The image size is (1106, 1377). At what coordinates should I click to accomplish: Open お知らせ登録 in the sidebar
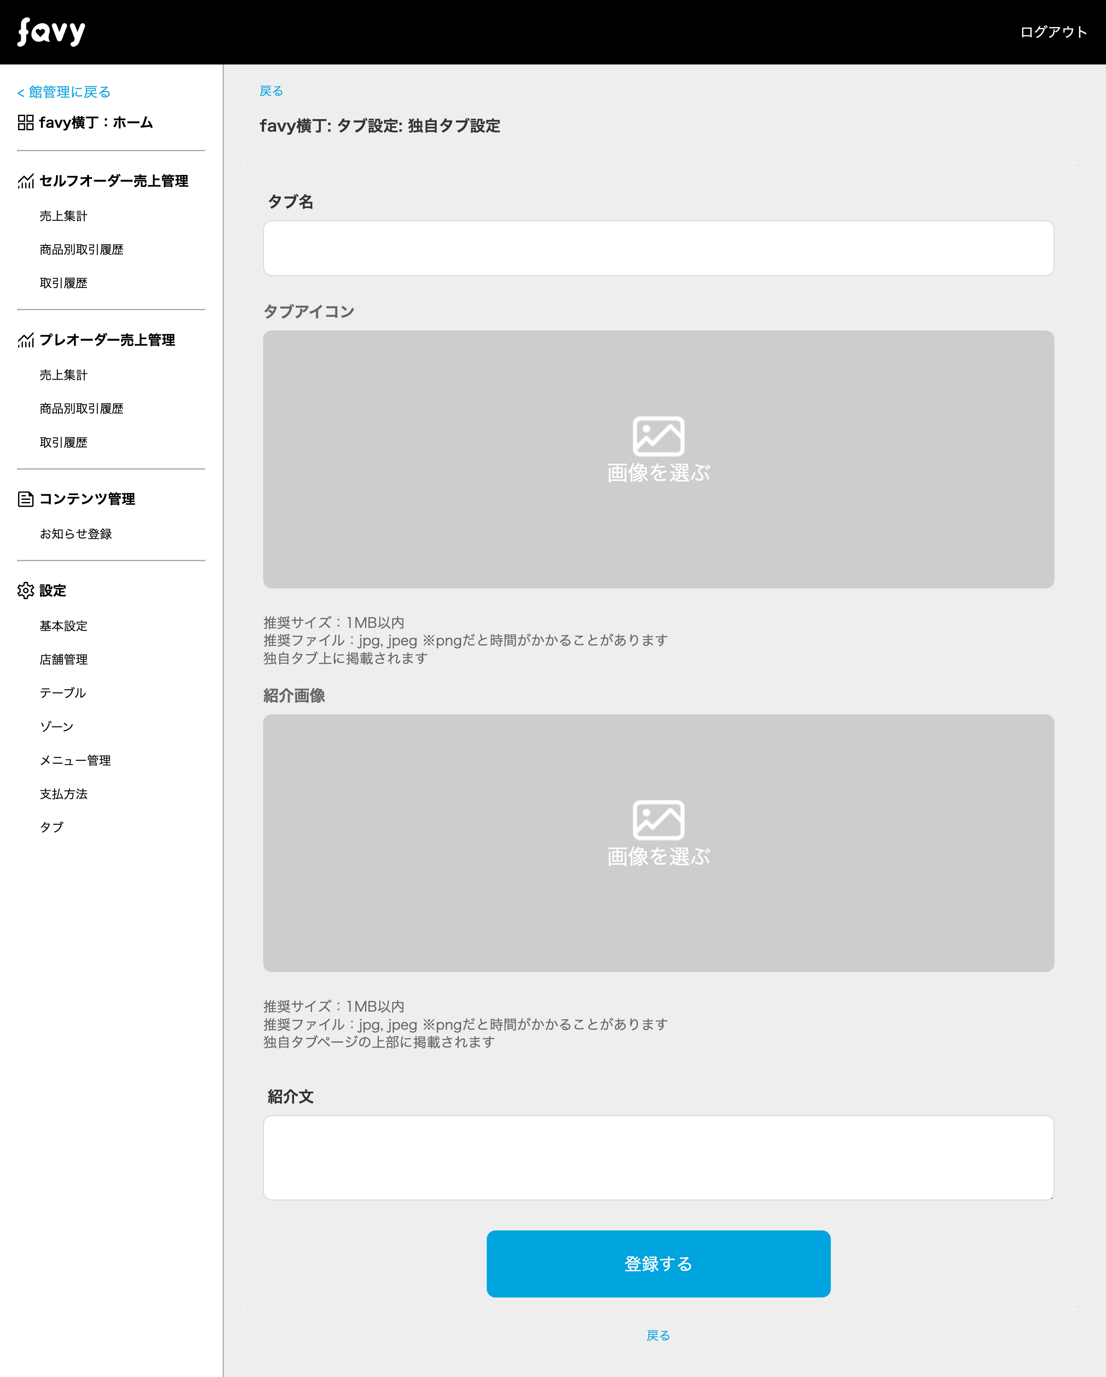[x=75, y=534]
